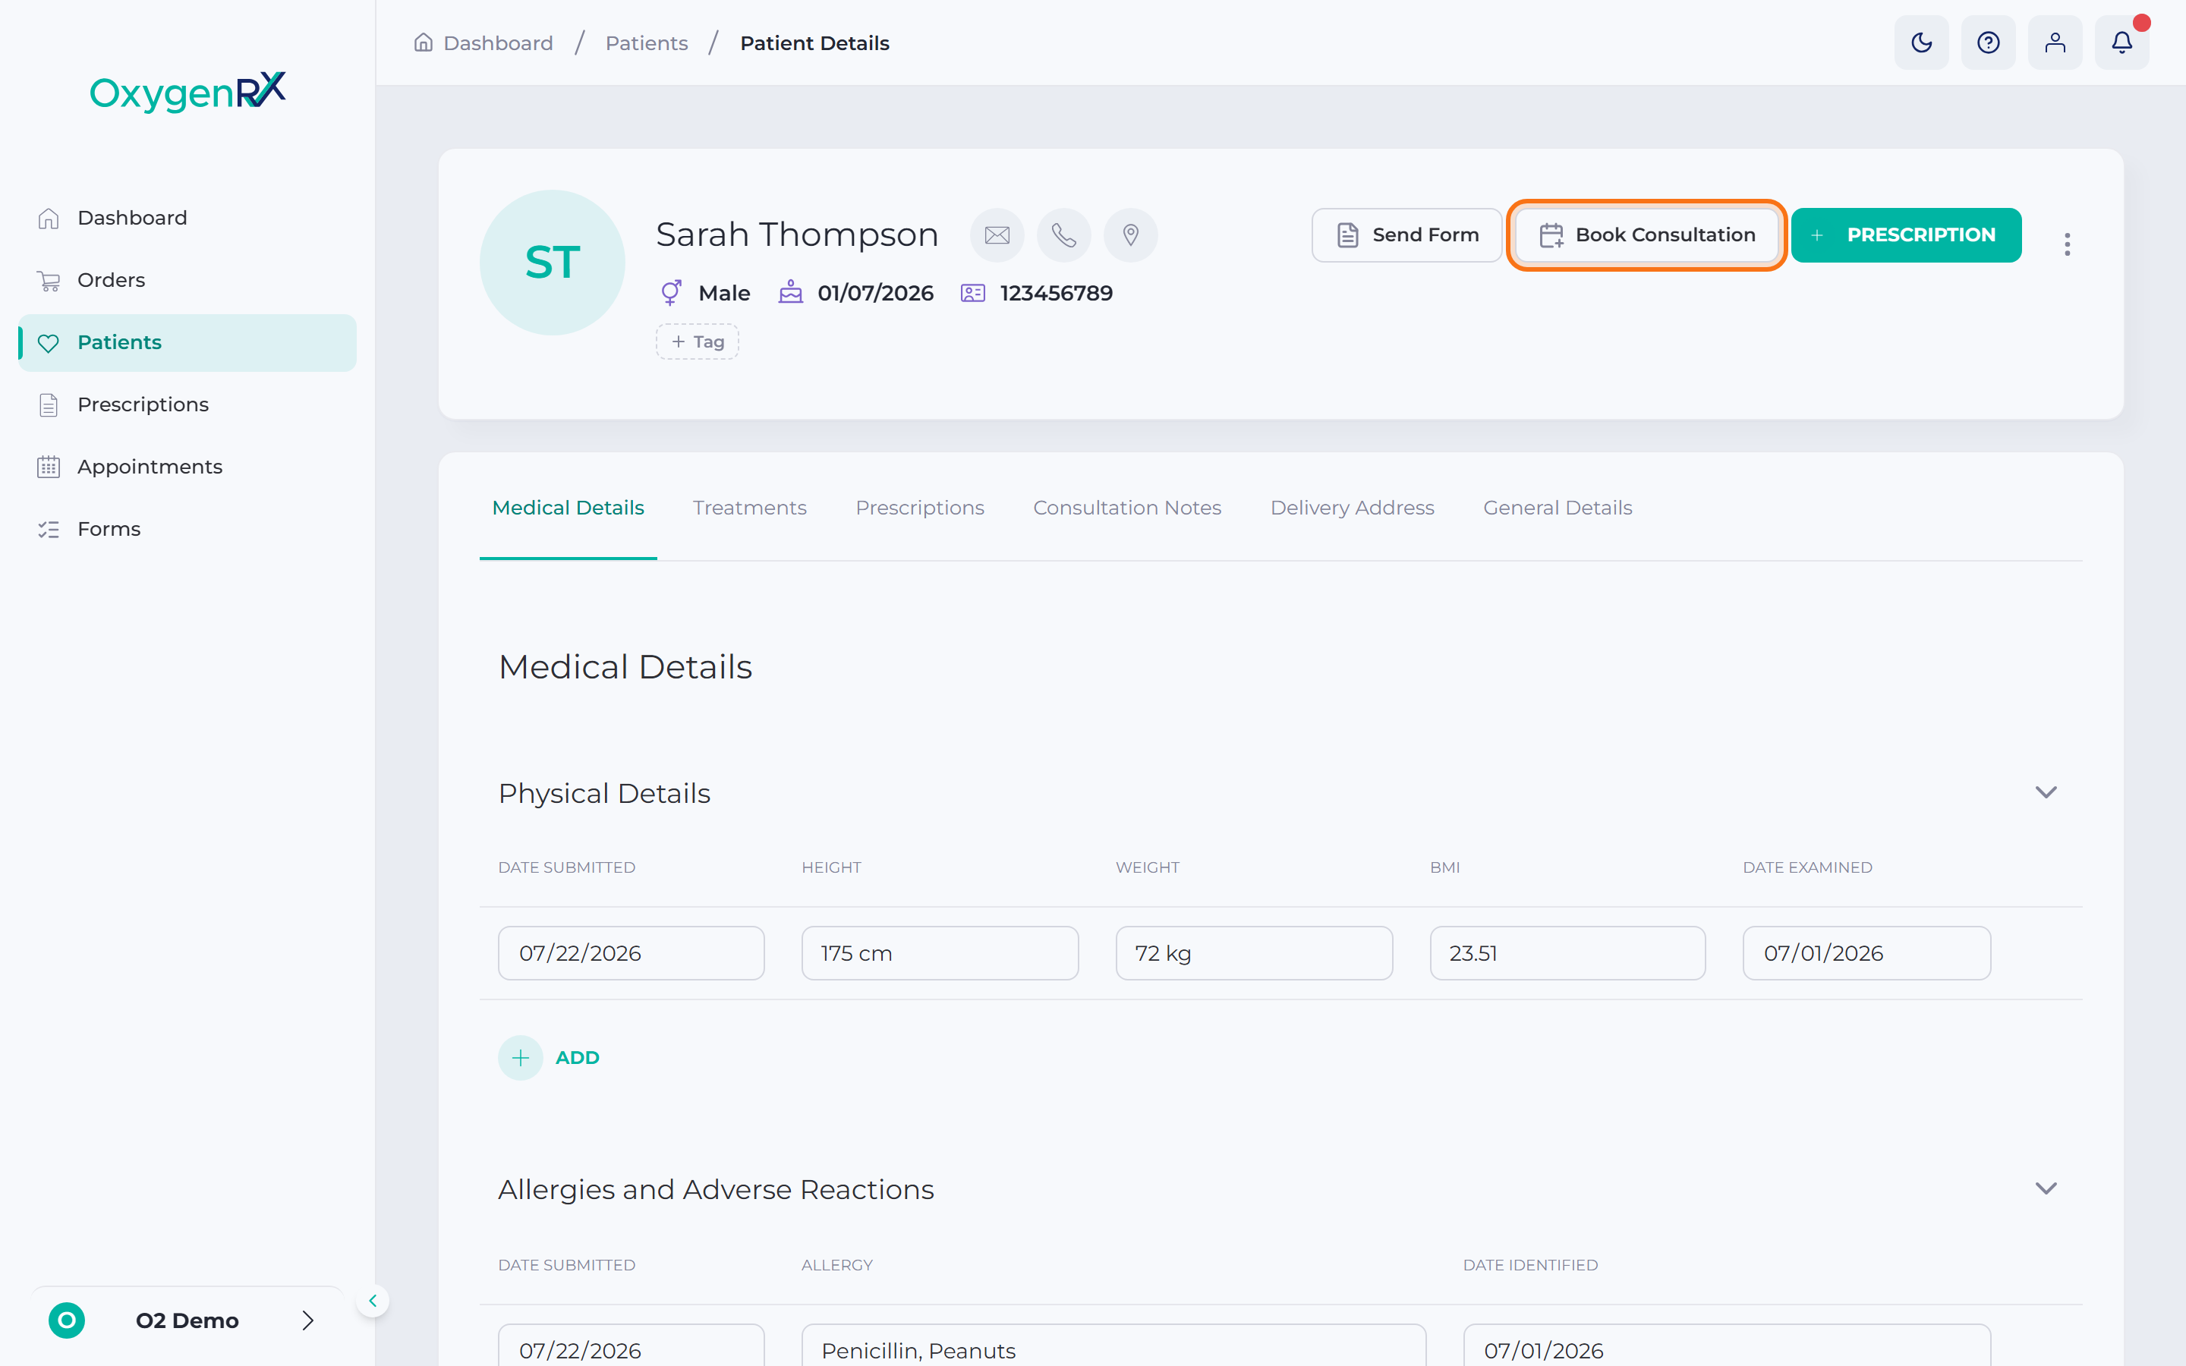This screenshot has height=1366, width=2186.
Task: Collapse the Physical Details section chevron
Action: coord(2046,792)
